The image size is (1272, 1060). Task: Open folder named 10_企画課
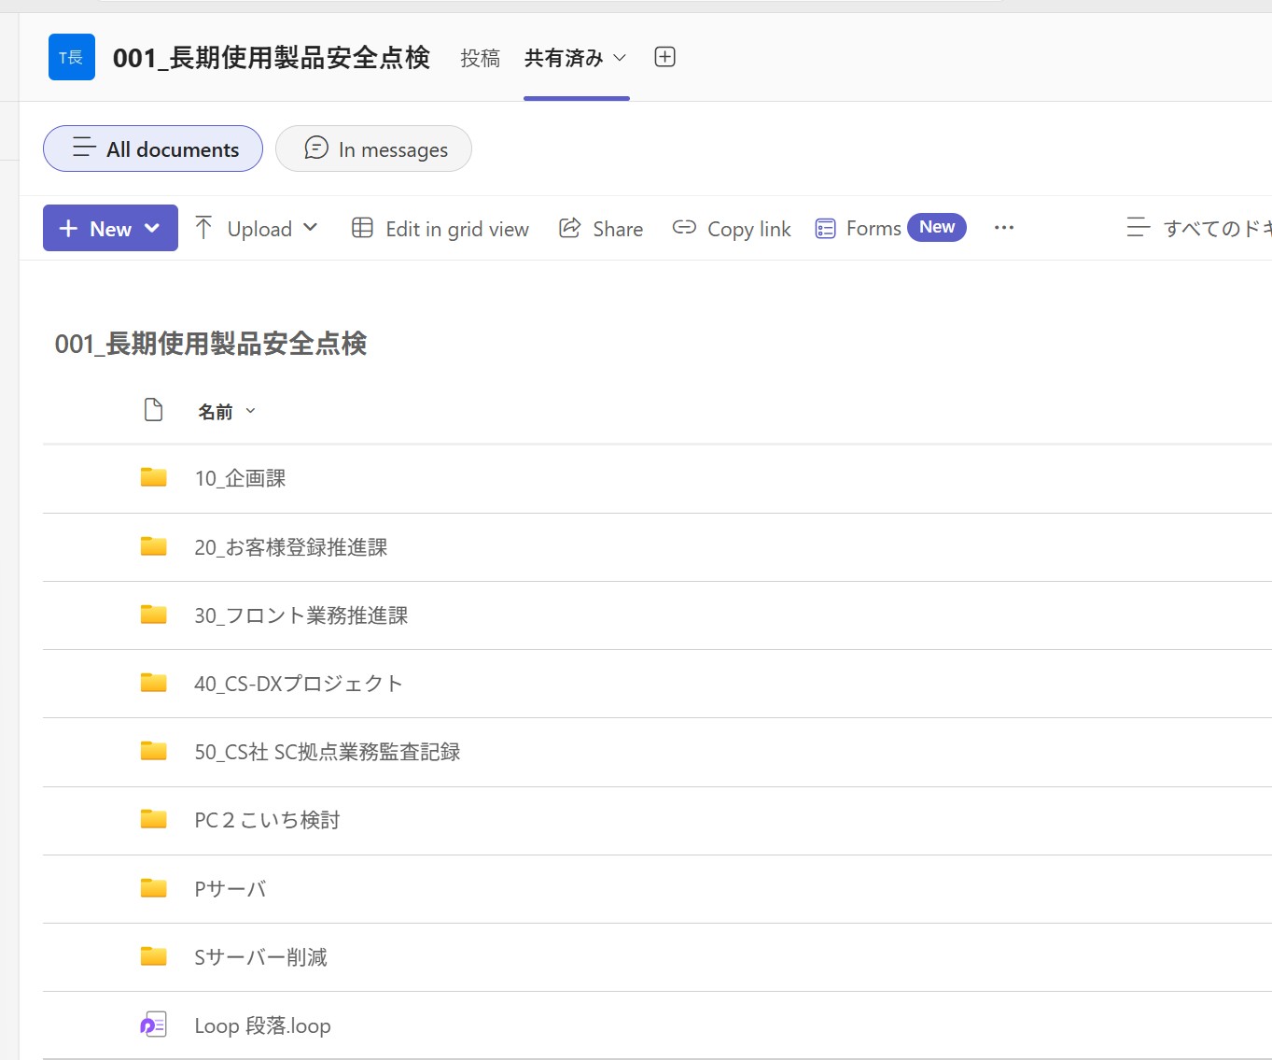pos(240,478)
